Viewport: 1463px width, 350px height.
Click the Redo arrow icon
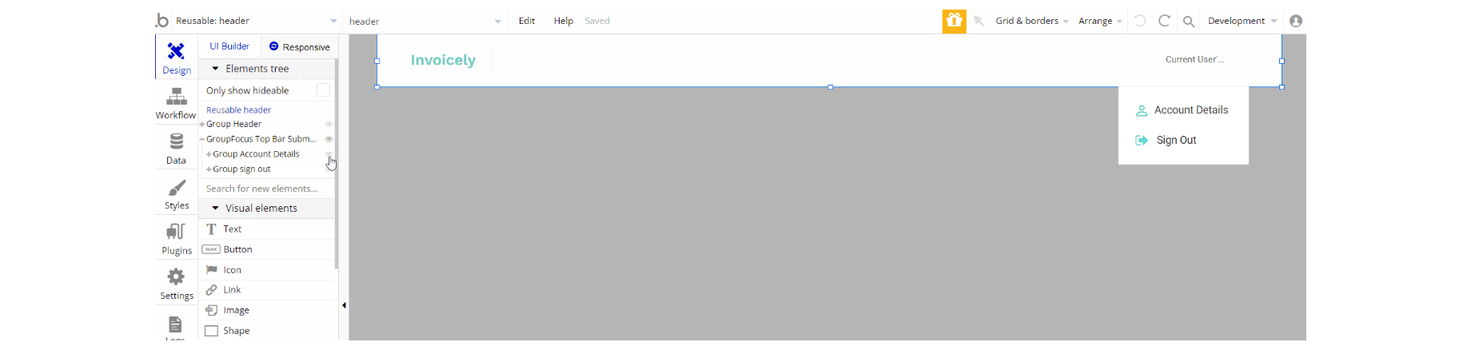1164,21
